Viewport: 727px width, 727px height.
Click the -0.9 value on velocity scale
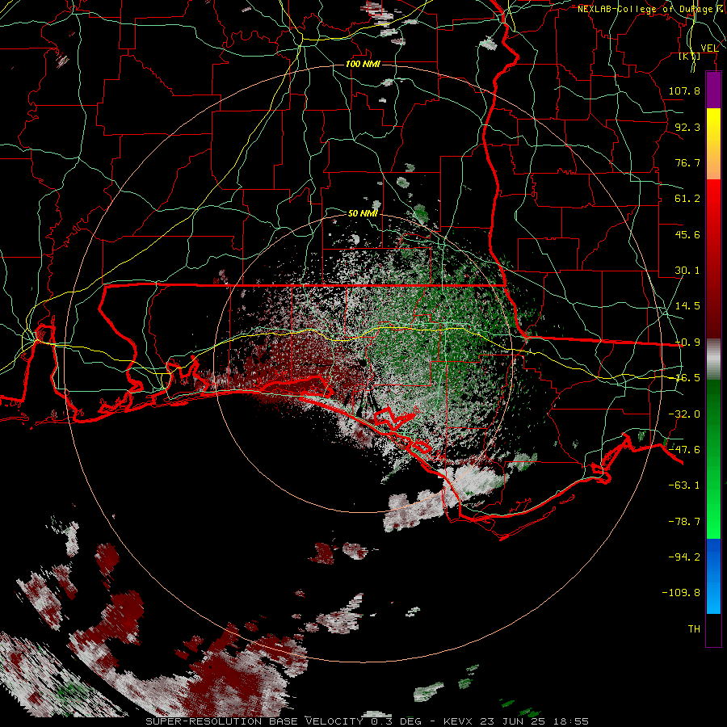click(x=687, y=342)
